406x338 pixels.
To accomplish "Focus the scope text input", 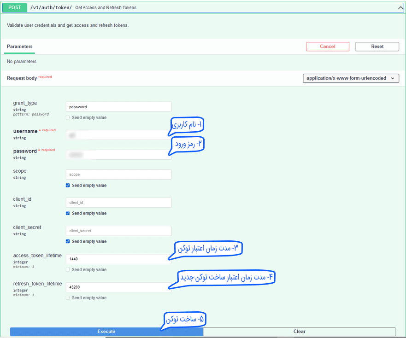I will (118, 175).
